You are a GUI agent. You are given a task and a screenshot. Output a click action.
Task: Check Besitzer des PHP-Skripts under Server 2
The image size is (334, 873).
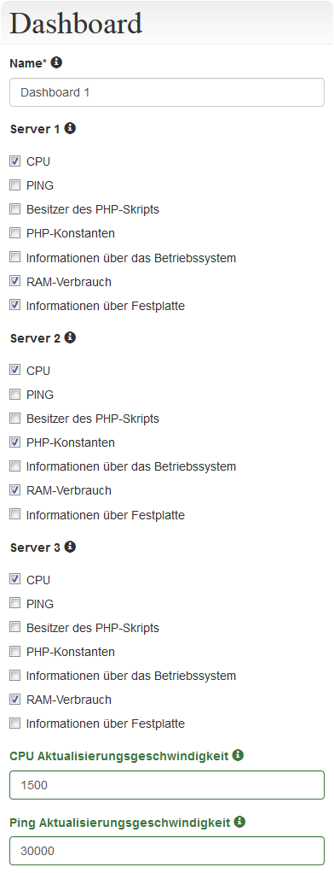click(x=15, y=418)
